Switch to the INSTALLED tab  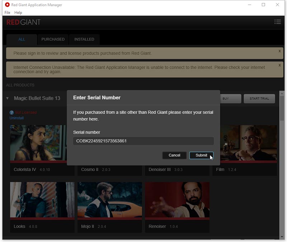[x=84, y=39]
